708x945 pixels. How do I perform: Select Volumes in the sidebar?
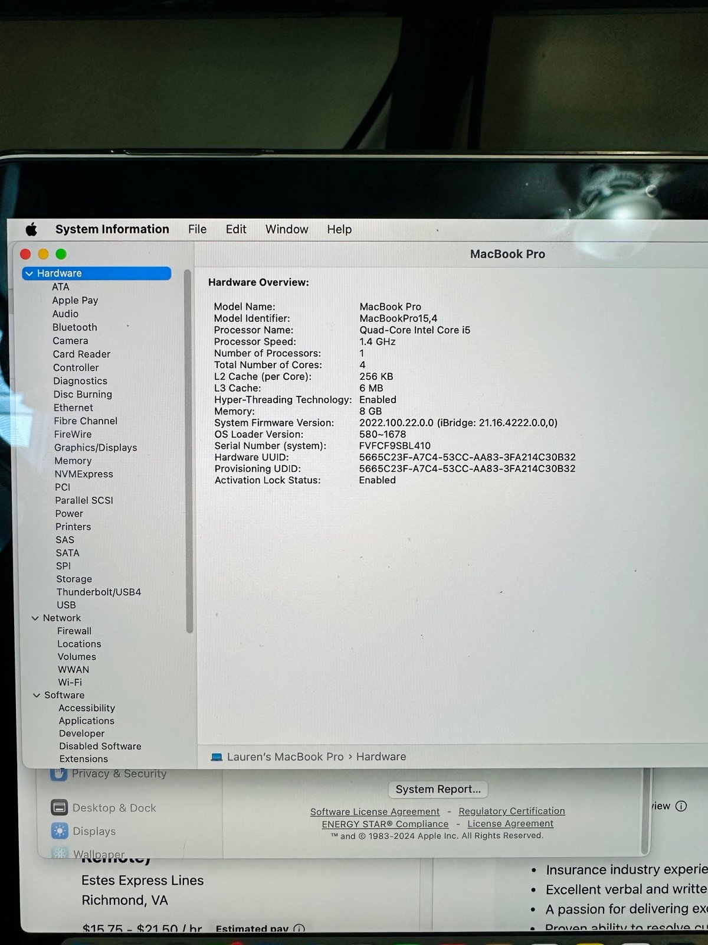[77, 657]
